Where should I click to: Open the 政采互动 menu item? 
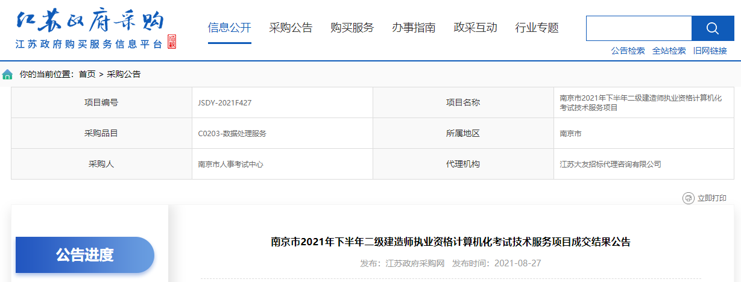point(475,28)
